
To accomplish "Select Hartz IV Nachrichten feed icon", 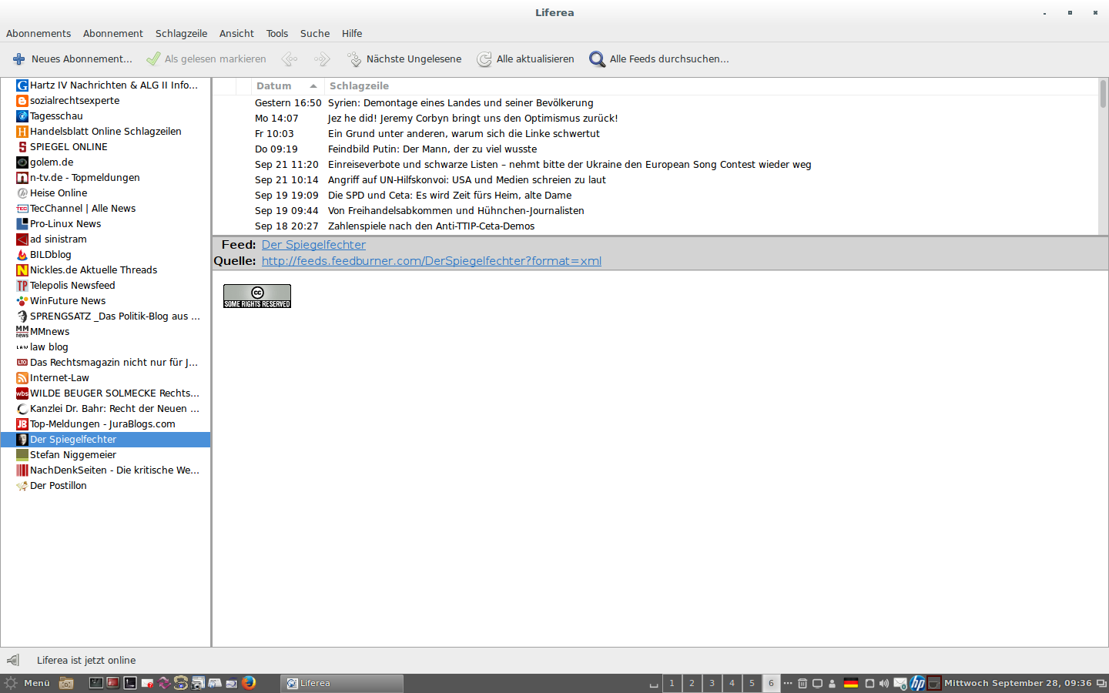I will (x=22, y=85).
